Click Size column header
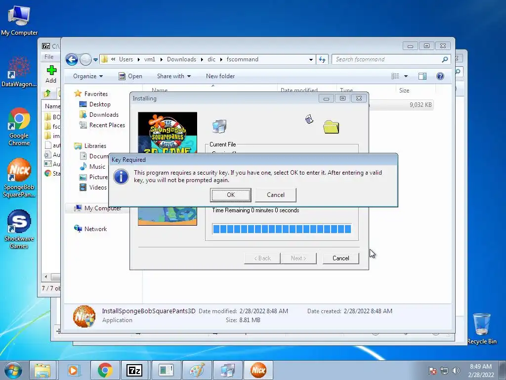The width and height of the screenshot is (506, 380). (404, 91)
